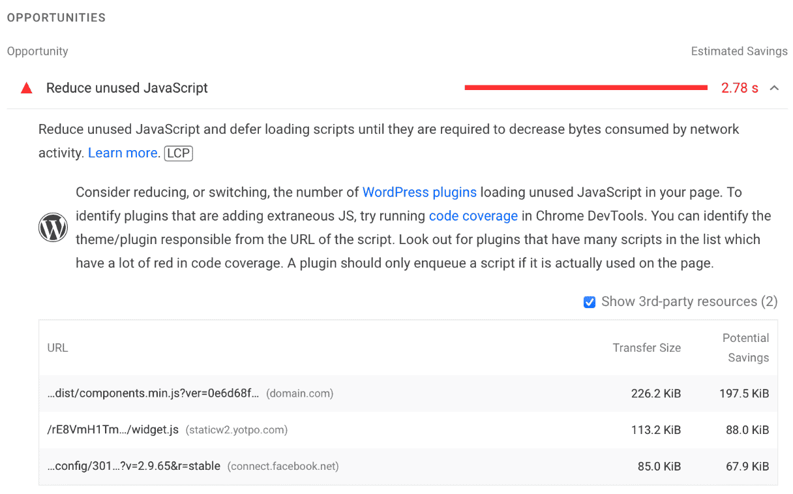
Task: Click the WordPress plugins link
Action: tap(419, 192)
